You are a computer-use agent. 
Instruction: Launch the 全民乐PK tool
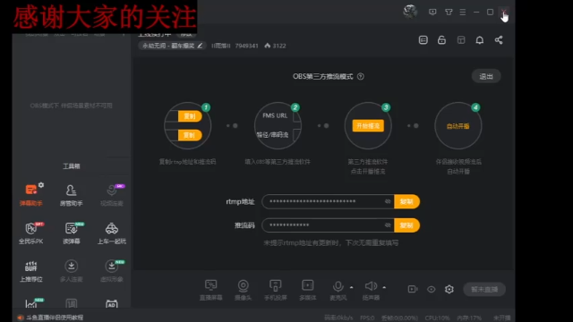coord(31,233)
